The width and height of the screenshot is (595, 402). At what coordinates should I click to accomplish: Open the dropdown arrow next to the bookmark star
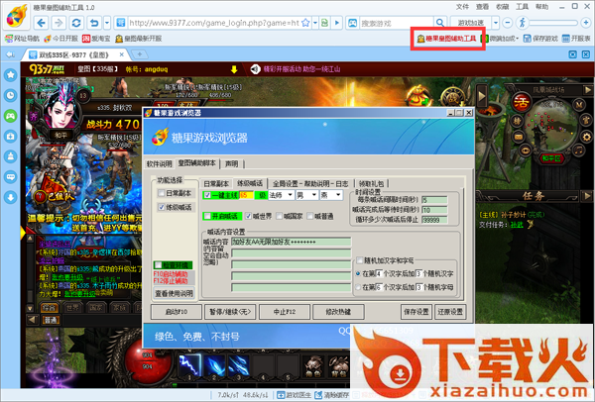(315, 23)
